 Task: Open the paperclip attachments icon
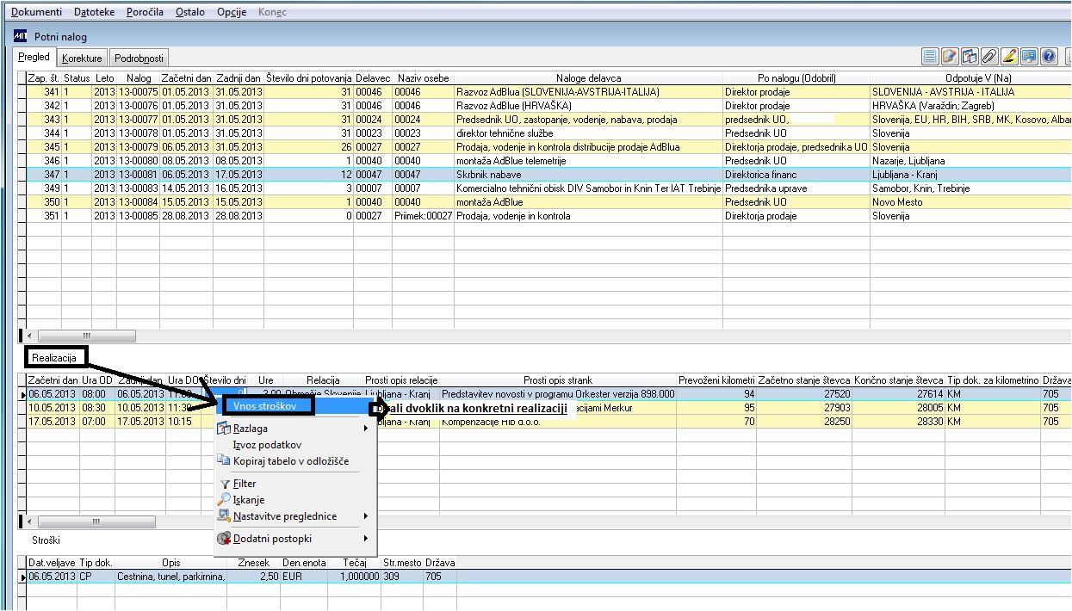[989, 57]
